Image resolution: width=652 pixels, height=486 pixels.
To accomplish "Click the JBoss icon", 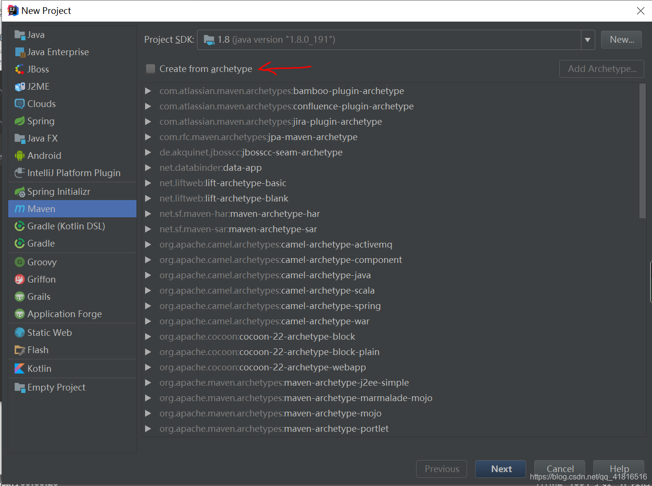I will (20, 69).
